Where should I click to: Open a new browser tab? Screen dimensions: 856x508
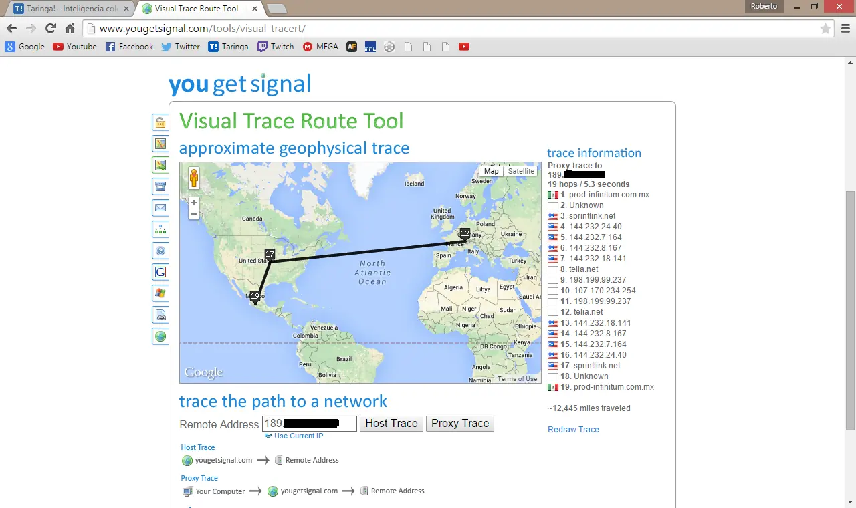[x=276, y=9]
